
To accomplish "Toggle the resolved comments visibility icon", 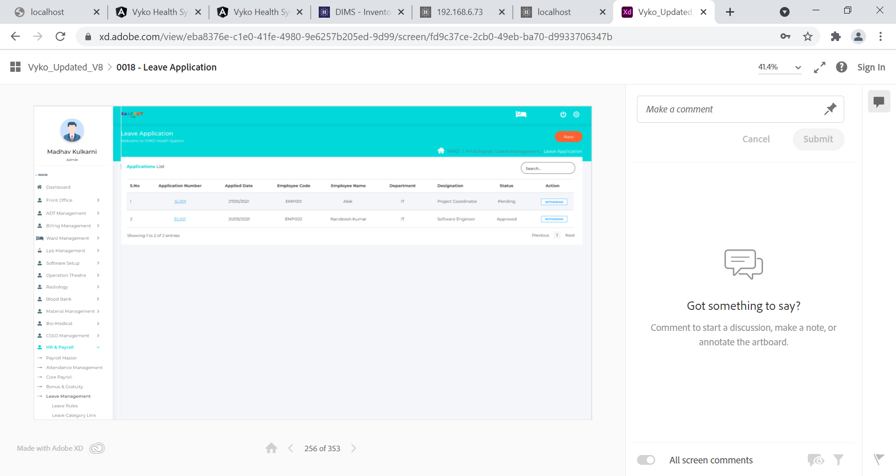I will pyautogui.click(x=815, y=460).
